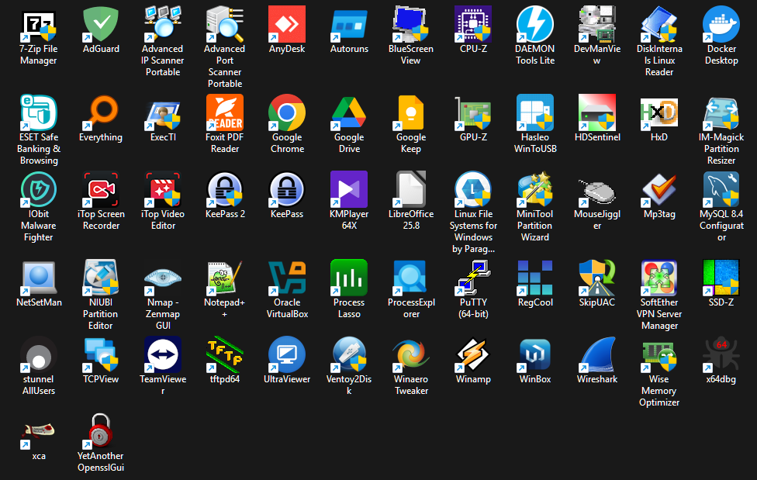This screenshot has height=480, width=757.
Task: Select the YetAnotherOpensslGui padlock icon
Action: pyautogui.click(x=101, y=432)
